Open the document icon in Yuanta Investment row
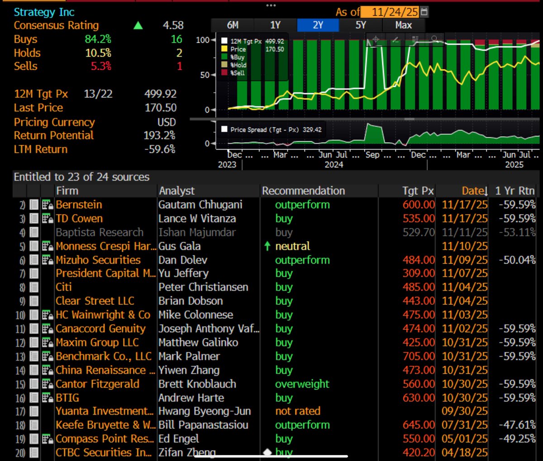Viewport: 543px width, 461px height. [33, 411]
